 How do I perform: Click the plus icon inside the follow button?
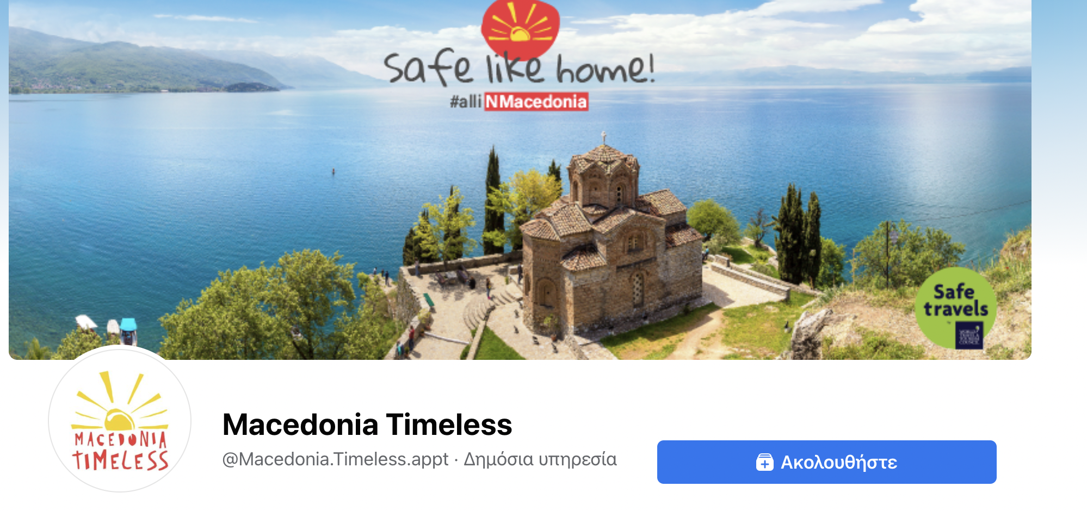coord(764,463)
